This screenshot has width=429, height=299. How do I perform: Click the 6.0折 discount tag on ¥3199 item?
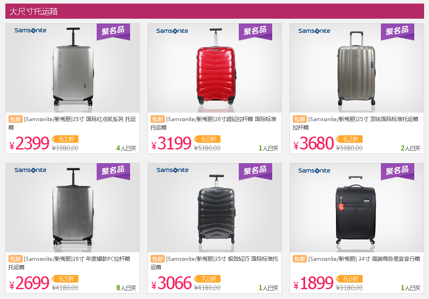[208, 139]
